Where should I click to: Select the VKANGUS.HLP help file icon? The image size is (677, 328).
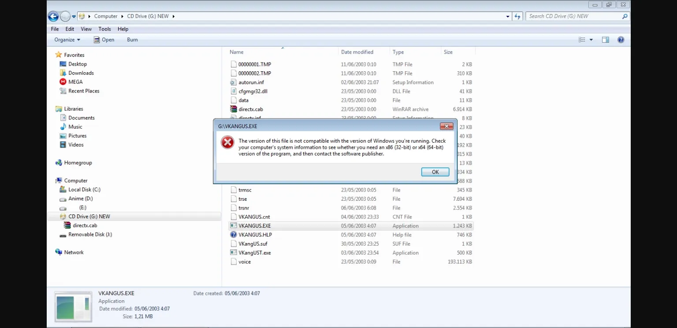[x=234, y=235]
